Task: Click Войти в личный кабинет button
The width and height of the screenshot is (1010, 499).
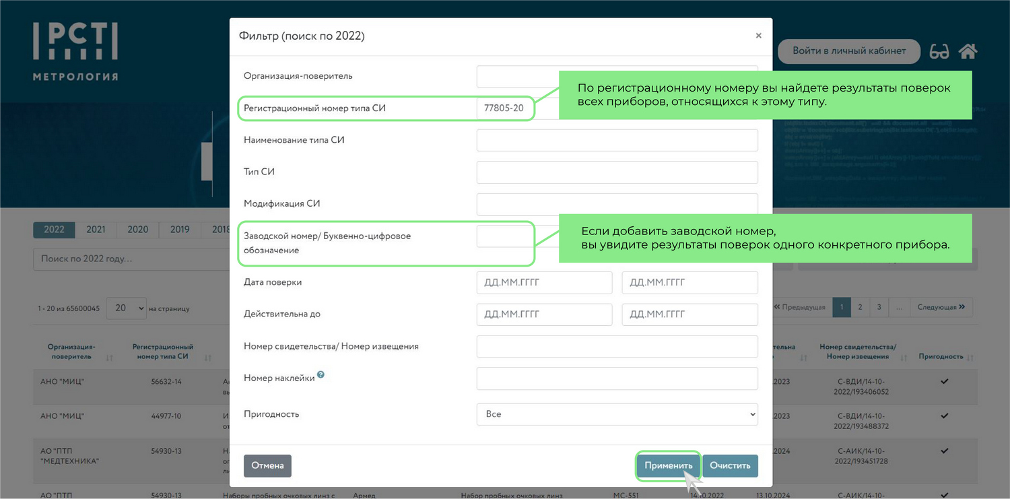Action: [848, 51]
